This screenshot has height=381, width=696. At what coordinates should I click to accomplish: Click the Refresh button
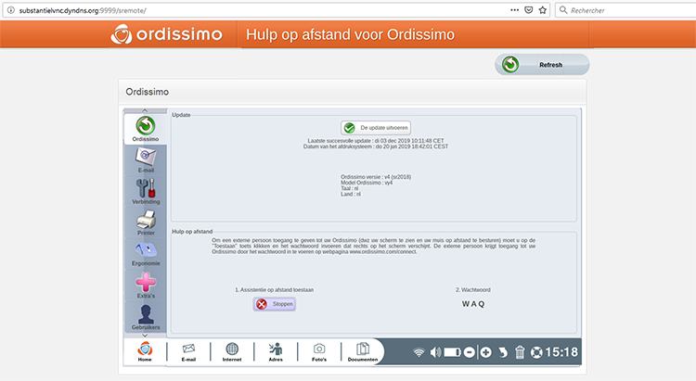542,65
